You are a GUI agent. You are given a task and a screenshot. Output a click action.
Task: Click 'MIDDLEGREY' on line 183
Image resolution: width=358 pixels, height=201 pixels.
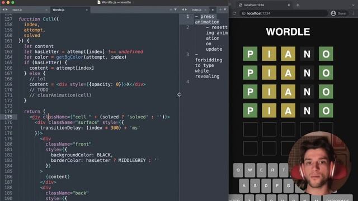click(132, 160)
